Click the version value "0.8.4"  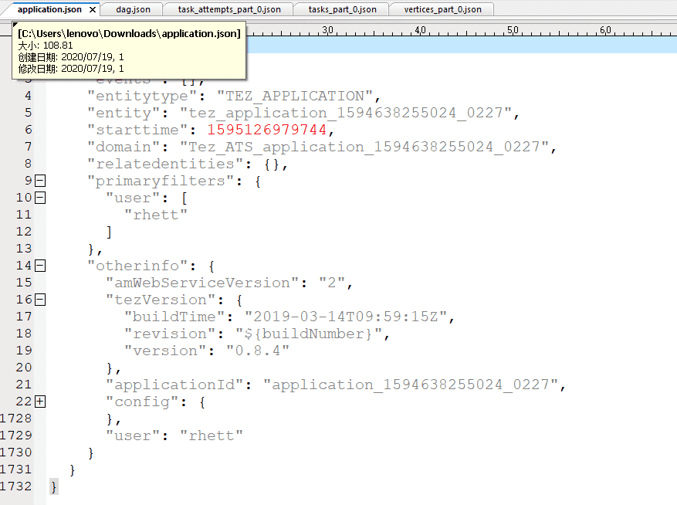click(257, 351)
